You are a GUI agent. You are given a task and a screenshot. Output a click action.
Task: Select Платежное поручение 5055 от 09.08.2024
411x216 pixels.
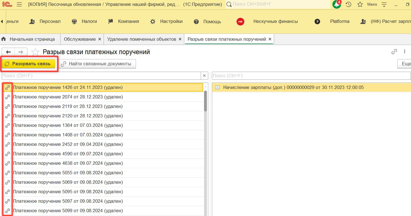68,173
